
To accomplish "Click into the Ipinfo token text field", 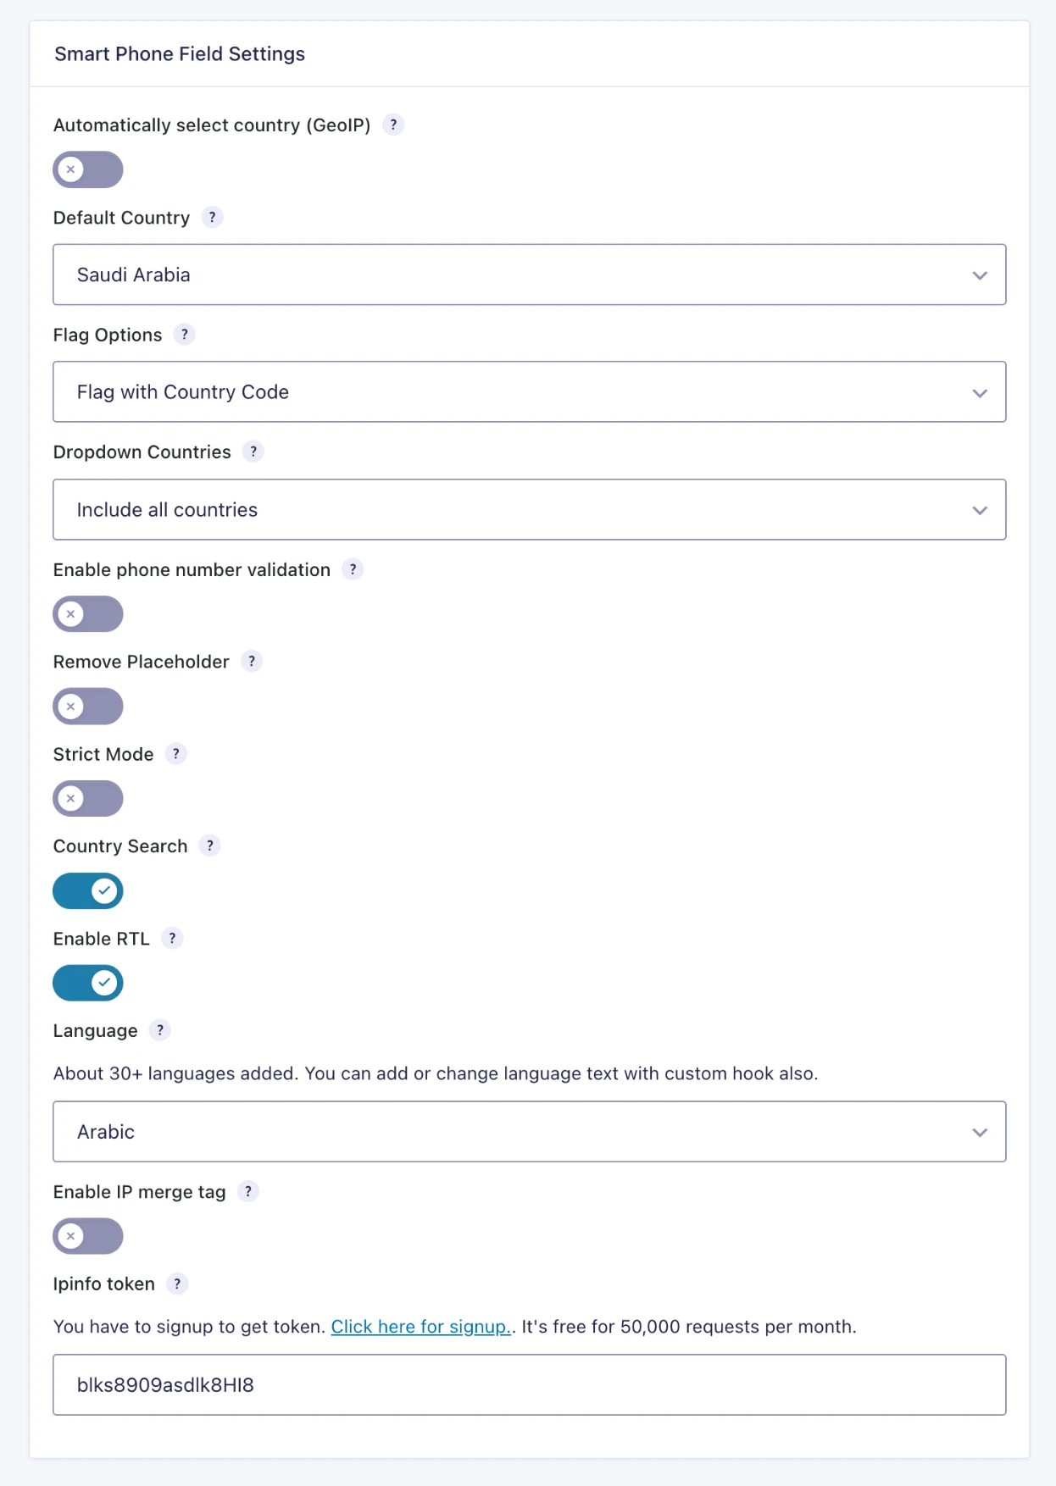I will tap(529, 1384).
